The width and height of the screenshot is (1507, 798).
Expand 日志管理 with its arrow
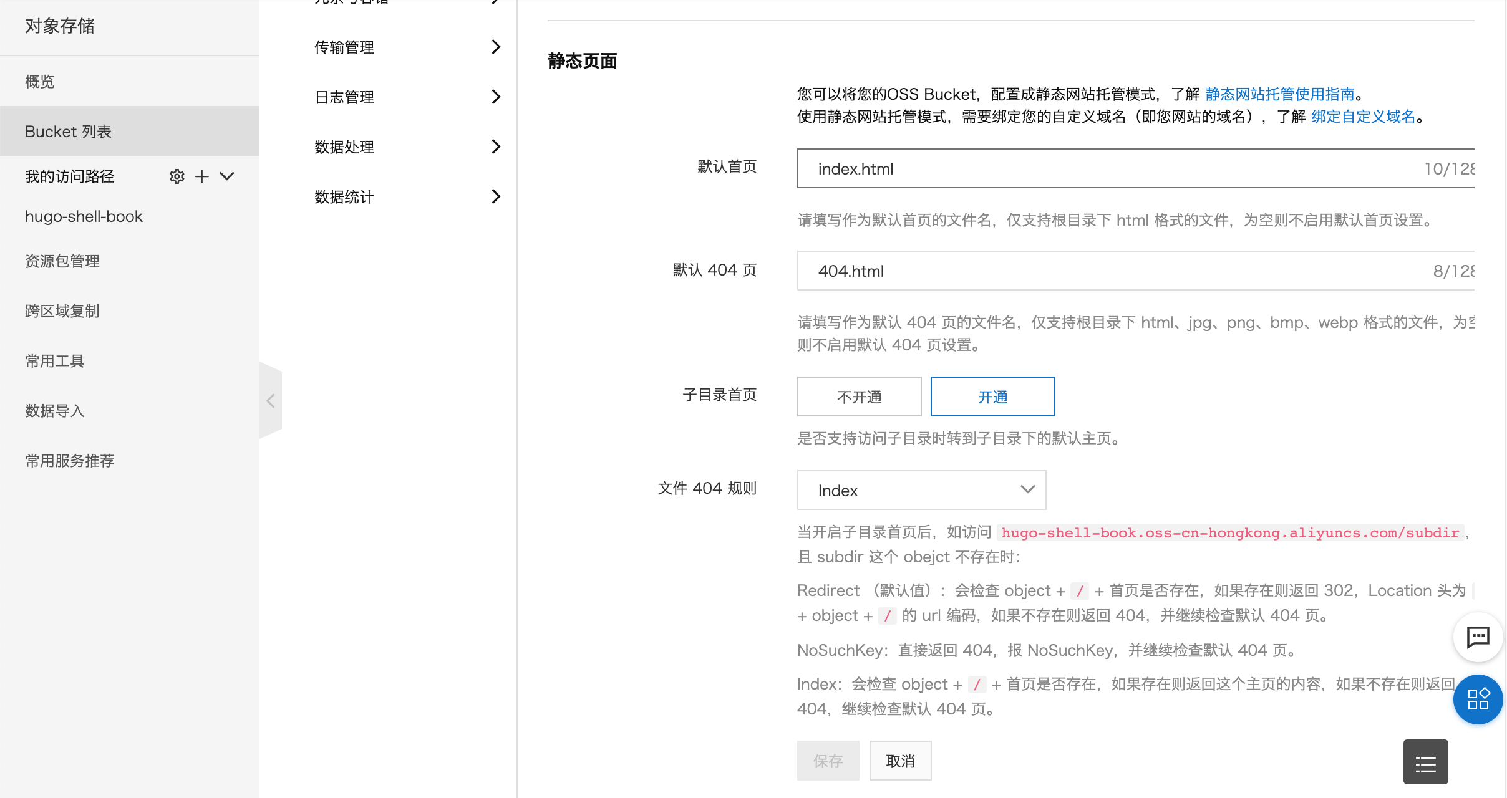tap(496, 97)
